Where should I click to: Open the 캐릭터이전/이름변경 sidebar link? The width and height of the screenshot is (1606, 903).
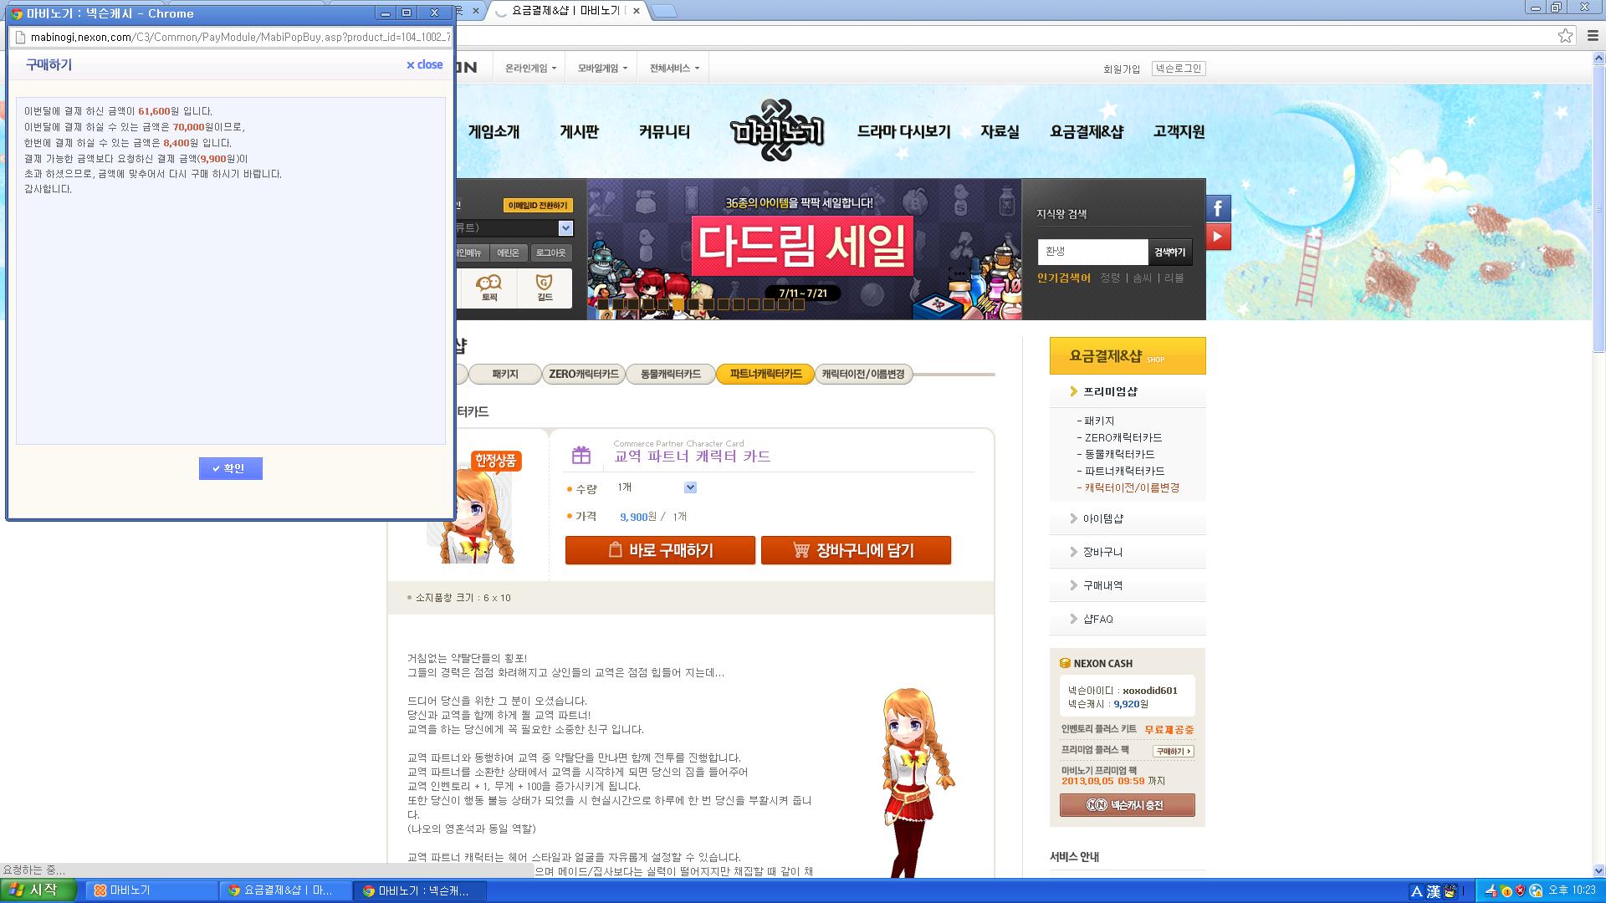pyautogui.click(x=1132, y=487)
